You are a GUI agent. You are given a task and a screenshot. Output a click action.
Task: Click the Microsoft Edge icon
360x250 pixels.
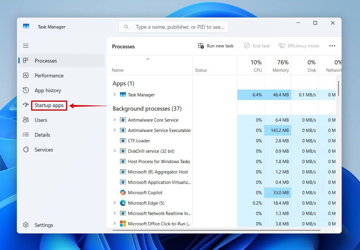coord(123,203)
